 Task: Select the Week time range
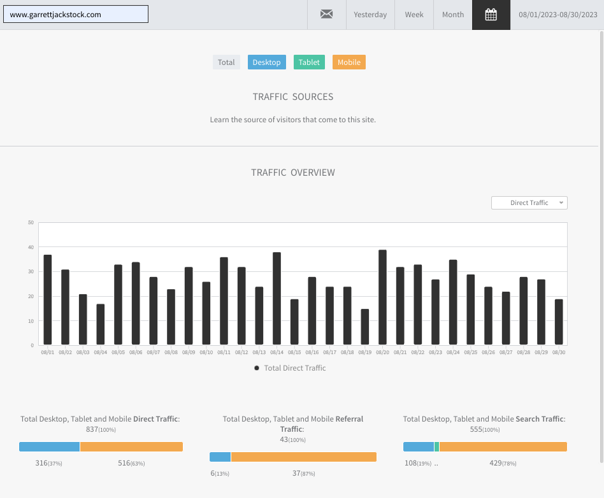tap(414, 15)
